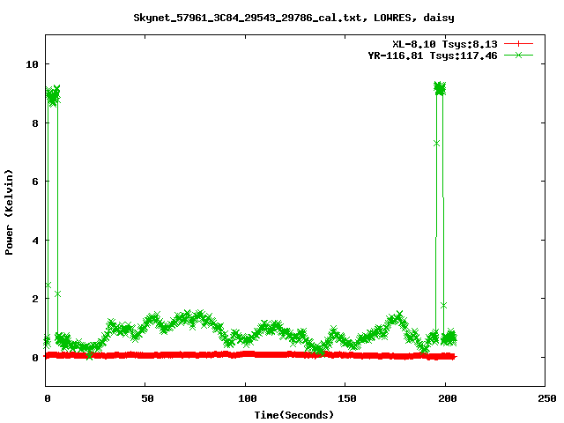Click the x-axis tick label 250

[546, 398]
